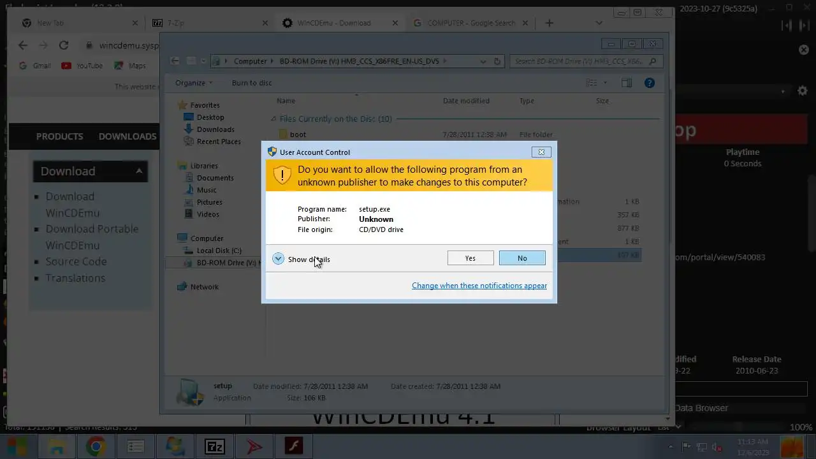Open Videos library

(x=208, y=214)
